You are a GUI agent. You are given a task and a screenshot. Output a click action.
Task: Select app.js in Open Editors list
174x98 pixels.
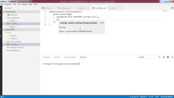(21, 27)
